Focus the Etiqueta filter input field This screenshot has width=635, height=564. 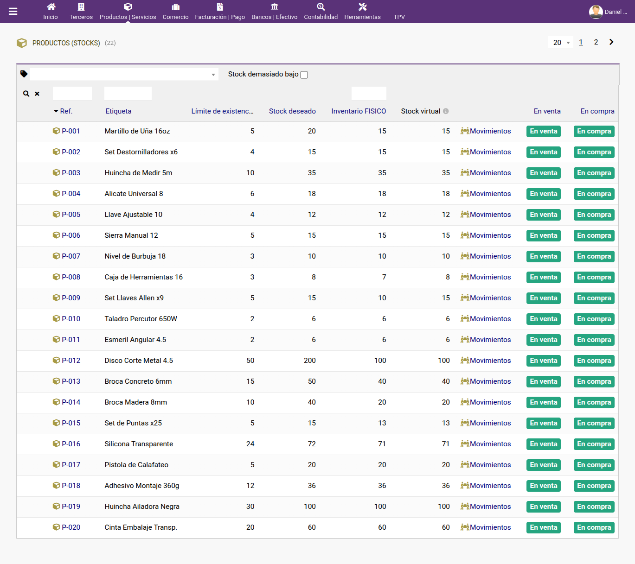pyautogui.click(x=128, y=94)
